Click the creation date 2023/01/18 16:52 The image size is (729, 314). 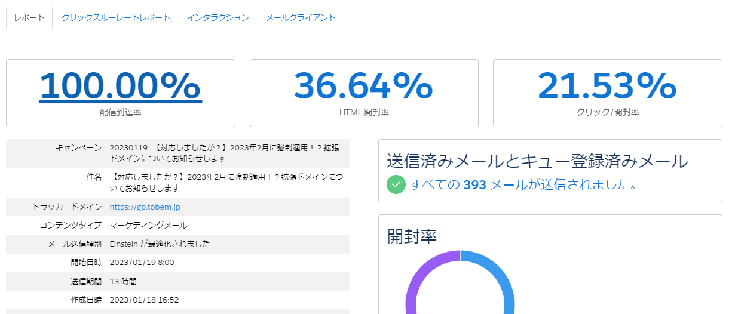(x=144, y=300)
